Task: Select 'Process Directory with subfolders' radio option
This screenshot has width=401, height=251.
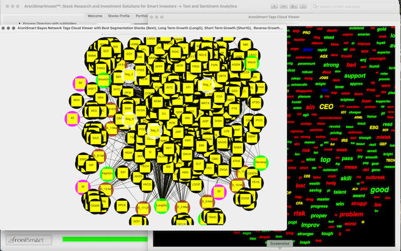Action: coord(19,23)
